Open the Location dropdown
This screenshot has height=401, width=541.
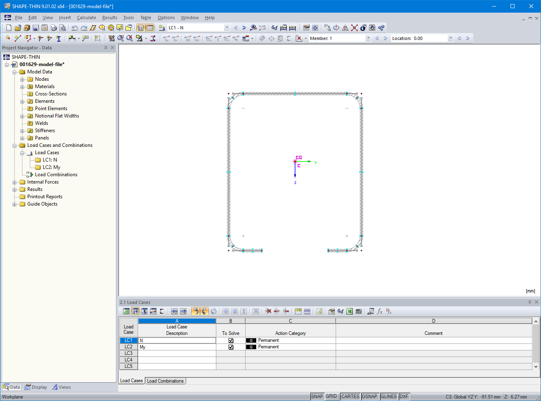450,38
